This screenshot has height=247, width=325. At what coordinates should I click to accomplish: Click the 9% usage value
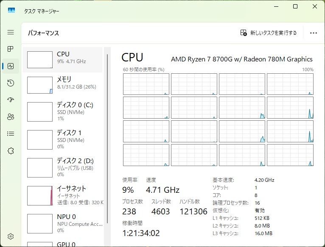[x=128, y=190]
